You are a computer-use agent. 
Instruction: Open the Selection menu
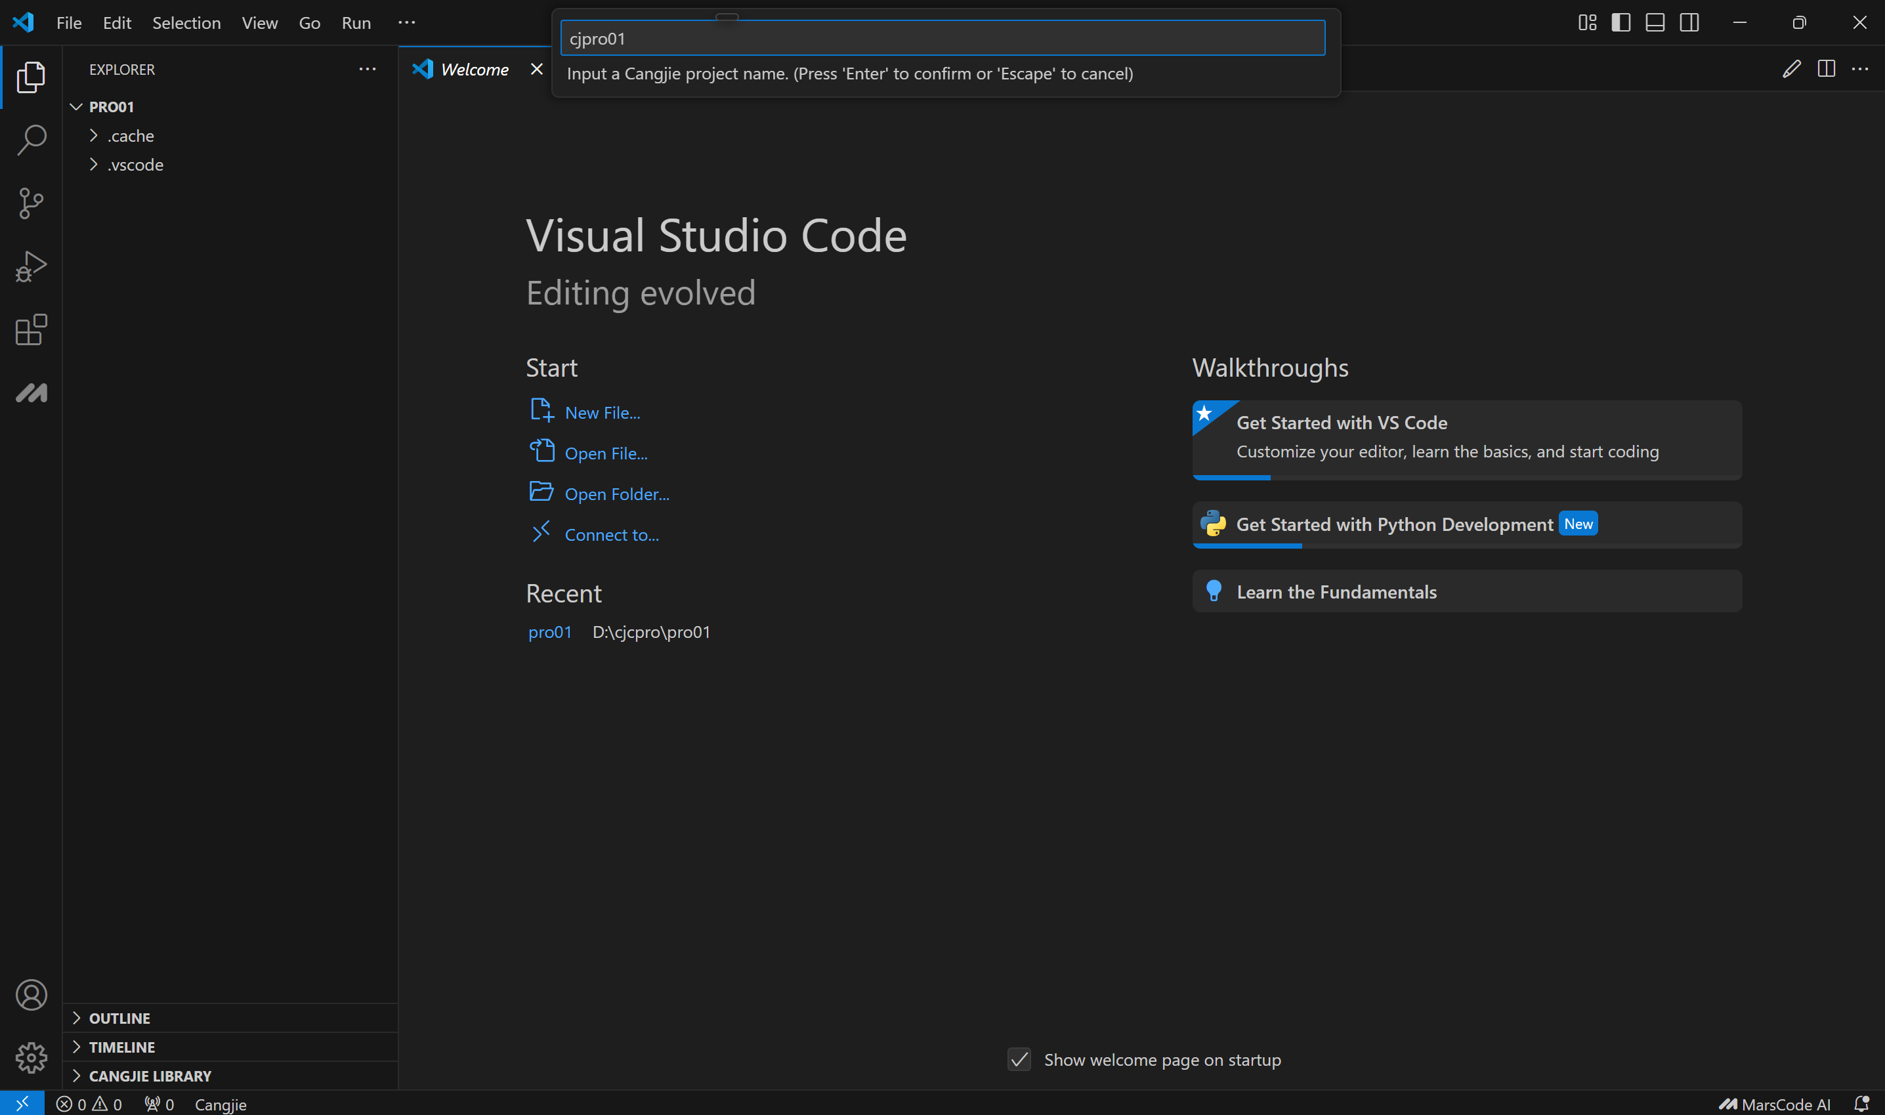[x=186, y=22]
